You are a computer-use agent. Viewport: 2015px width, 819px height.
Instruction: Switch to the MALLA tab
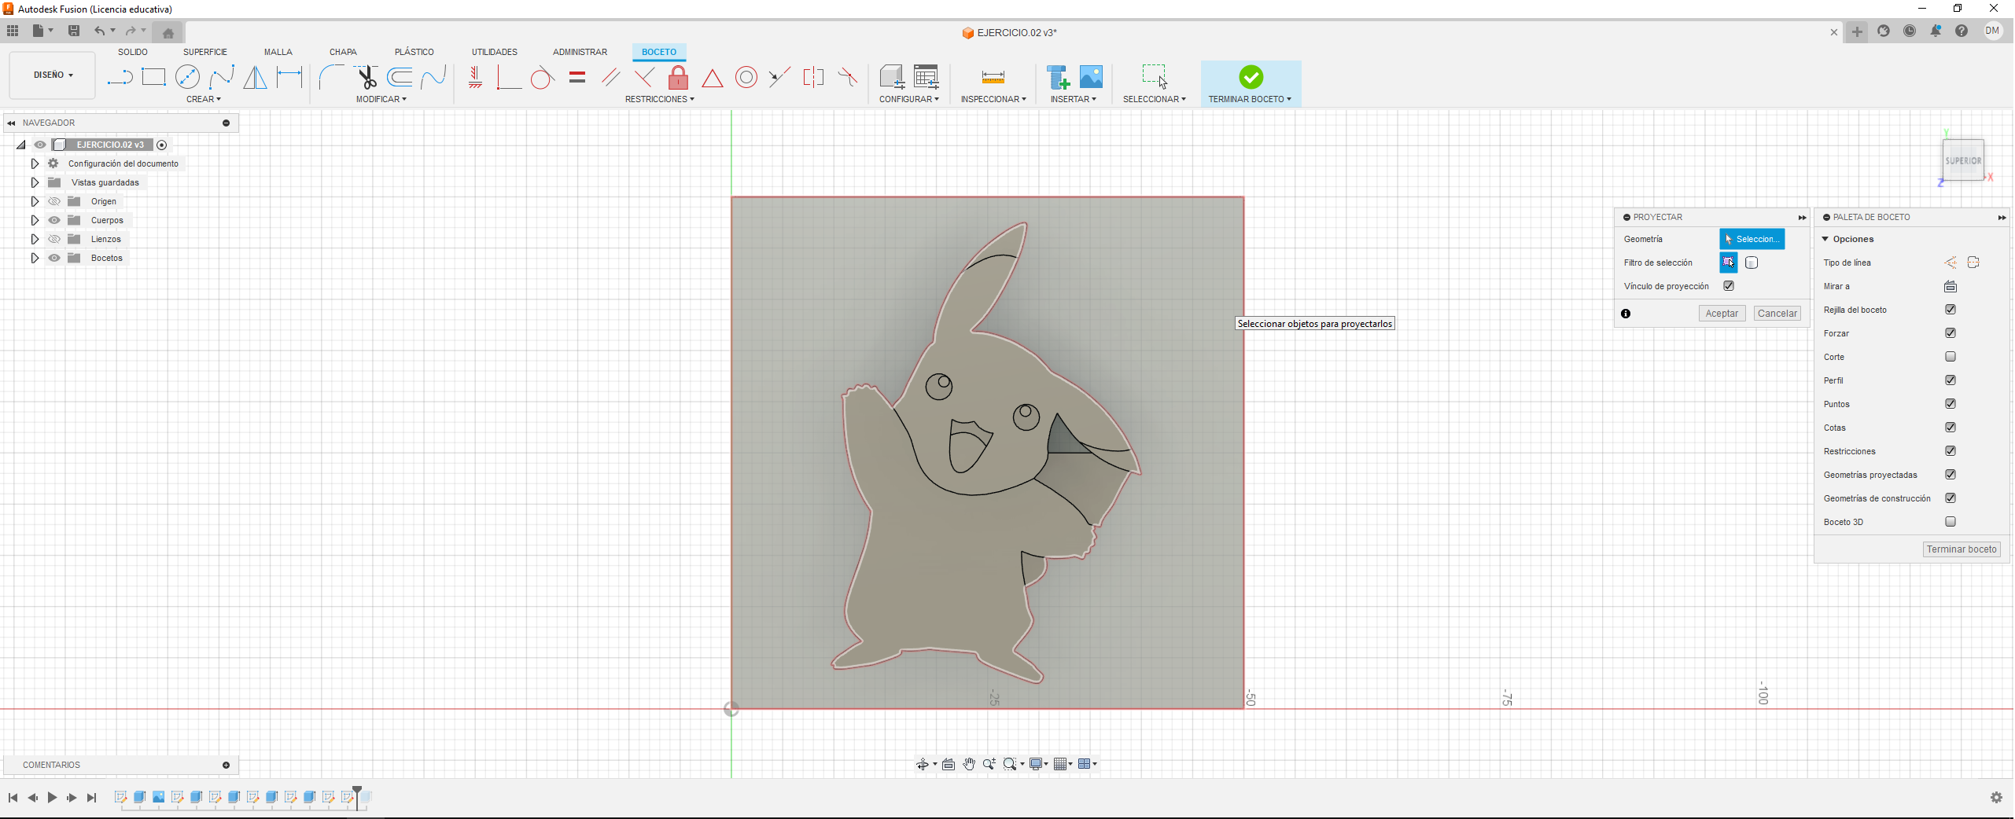[x=278, y=52]
